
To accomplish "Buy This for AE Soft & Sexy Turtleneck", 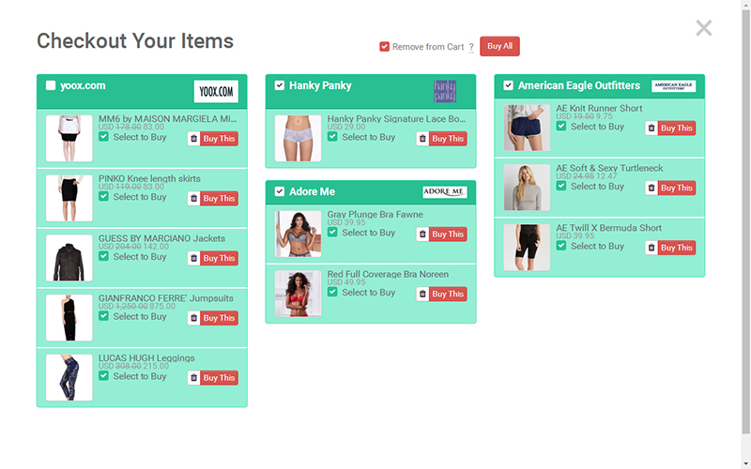I will (x=677, y=189).
